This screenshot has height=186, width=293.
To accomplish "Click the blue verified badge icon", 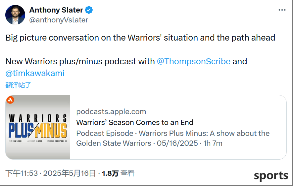I will click(x=89, y=10).
